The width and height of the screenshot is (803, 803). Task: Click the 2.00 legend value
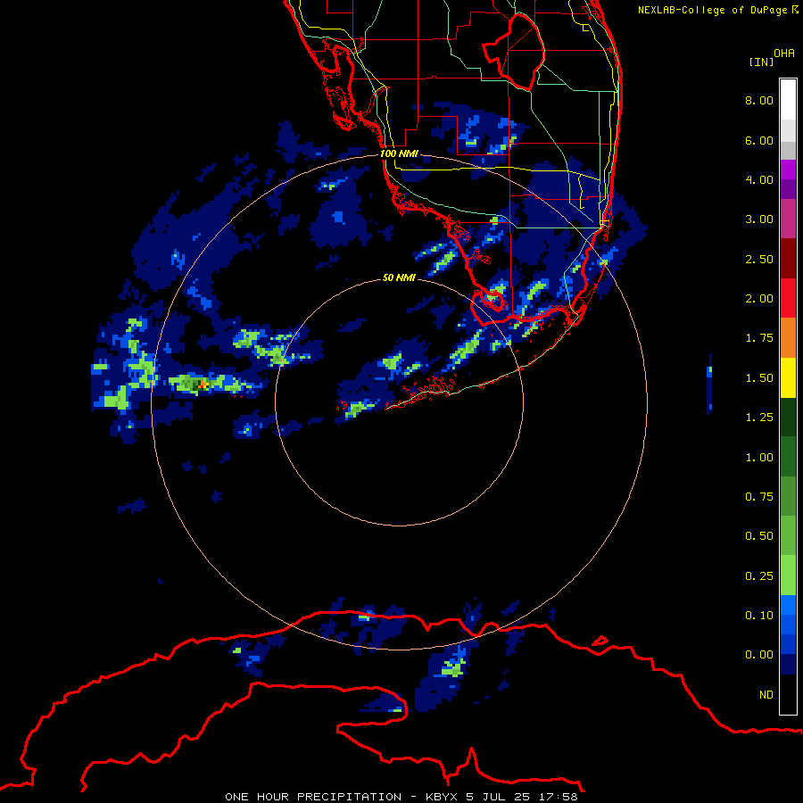click(x=759, y=299)
